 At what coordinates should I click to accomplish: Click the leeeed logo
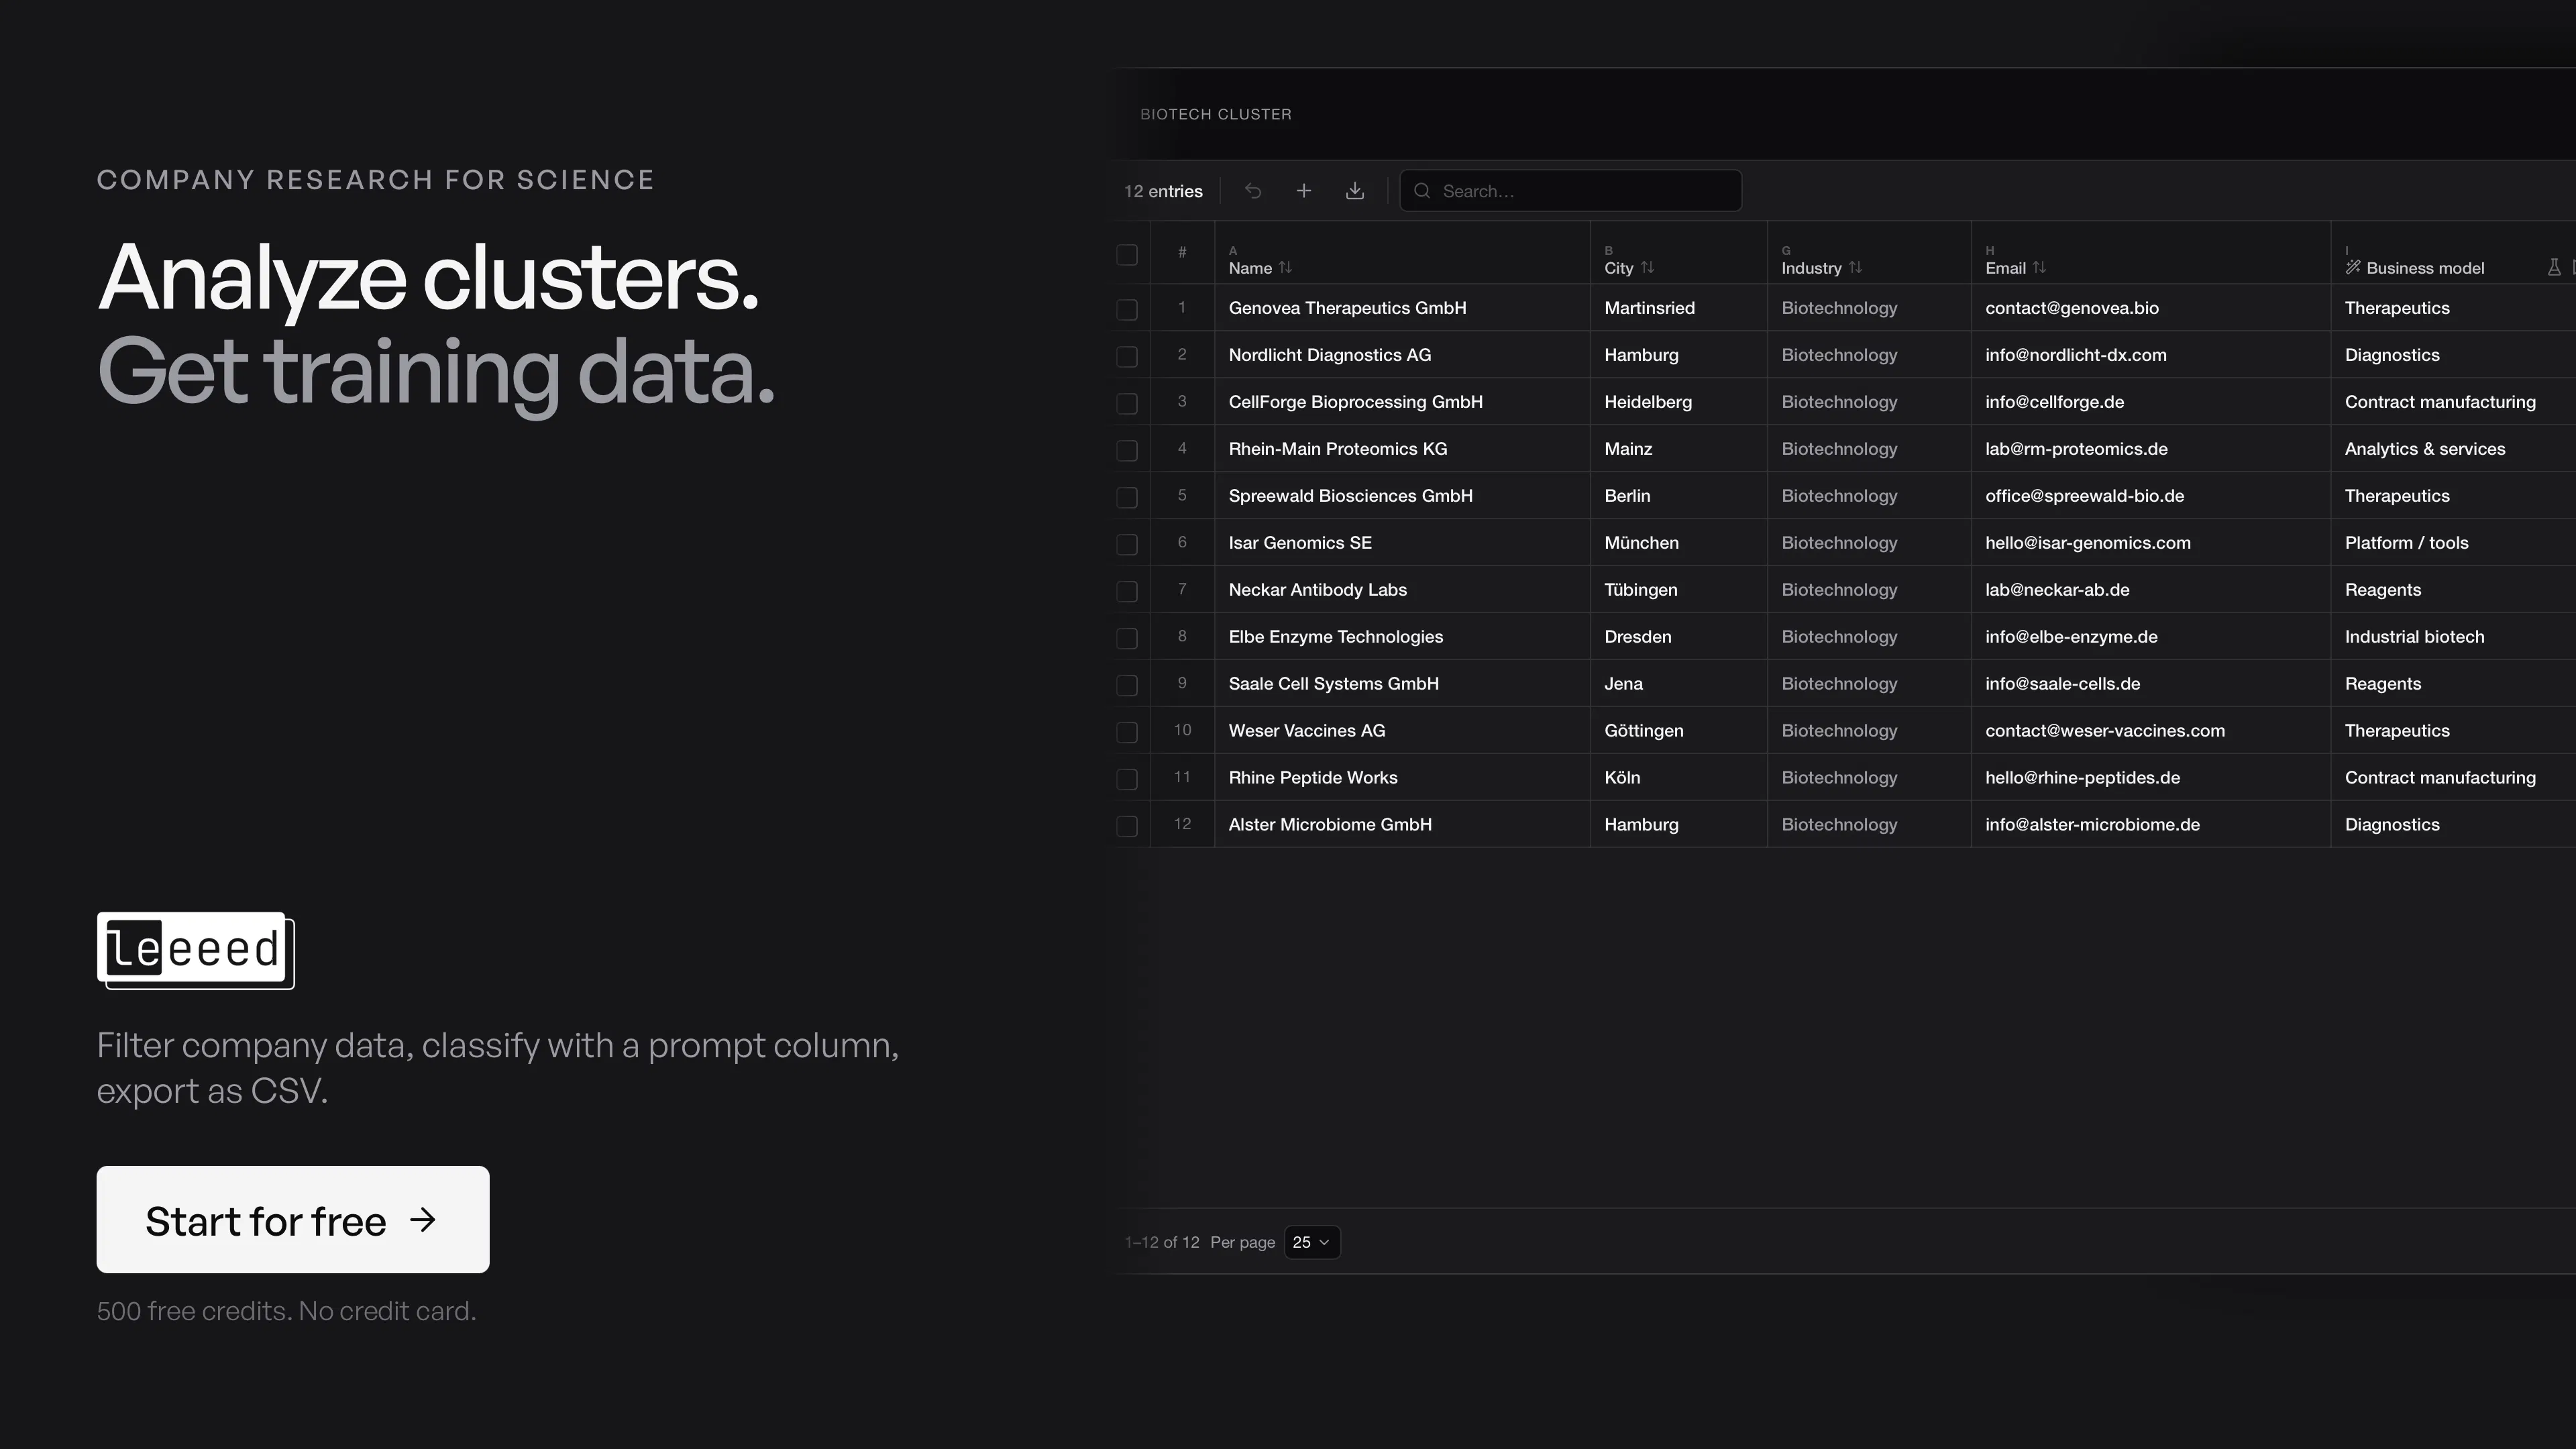tap(196, 950)
